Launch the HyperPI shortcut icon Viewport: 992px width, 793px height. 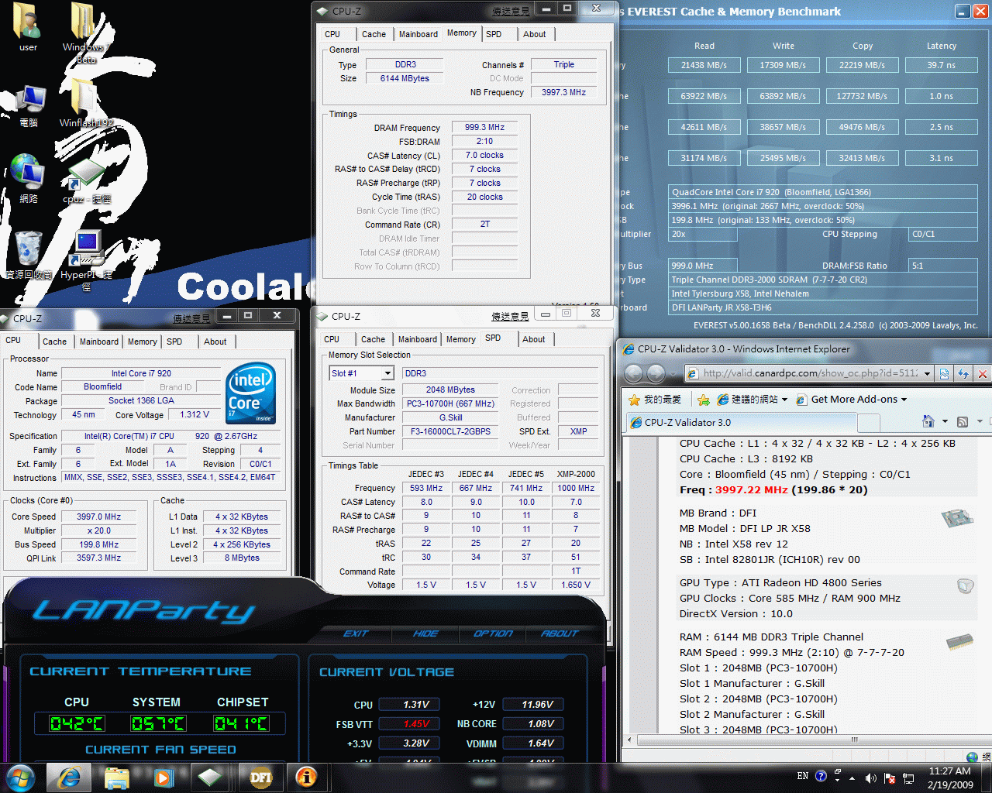tap(86, 259)
